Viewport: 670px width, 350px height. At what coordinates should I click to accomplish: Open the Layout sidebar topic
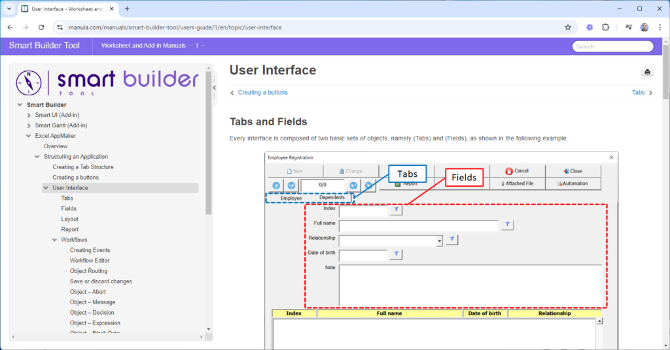[69, 219]
